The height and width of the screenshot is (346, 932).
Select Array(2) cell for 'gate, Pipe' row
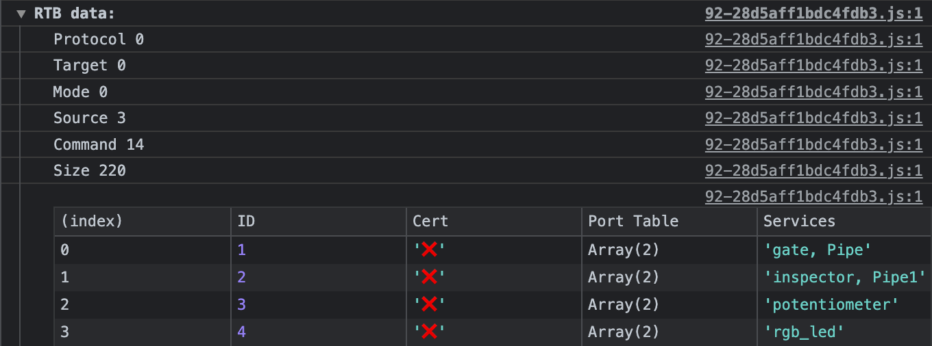[623, 250]
